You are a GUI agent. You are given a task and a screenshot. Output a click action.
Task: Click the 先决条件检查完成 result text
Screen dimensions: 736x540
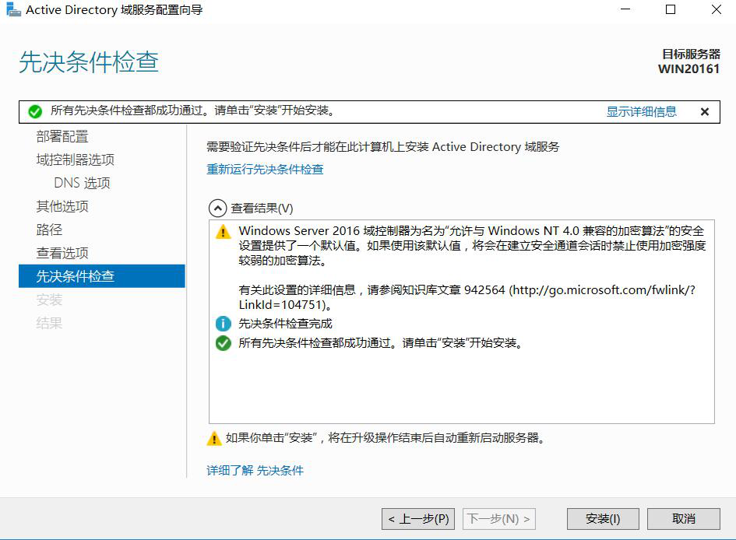tap(285, 324)
